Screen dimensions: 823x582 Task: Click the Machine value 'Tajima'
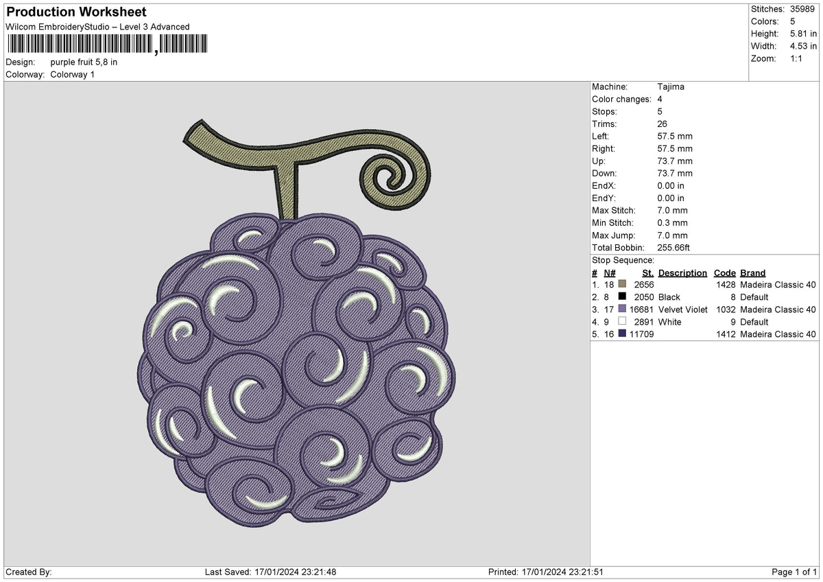click(671, 86)
